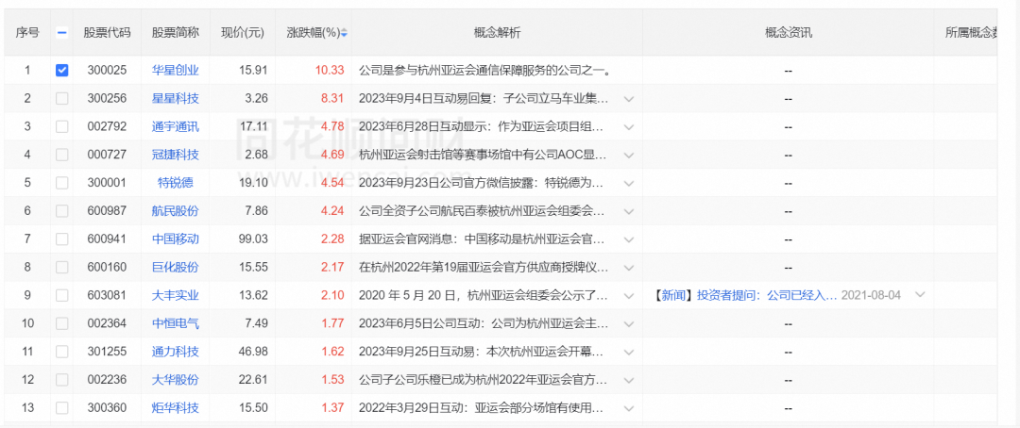
Task: Click news date 2021-08-04
Action: tap(871, 295)
